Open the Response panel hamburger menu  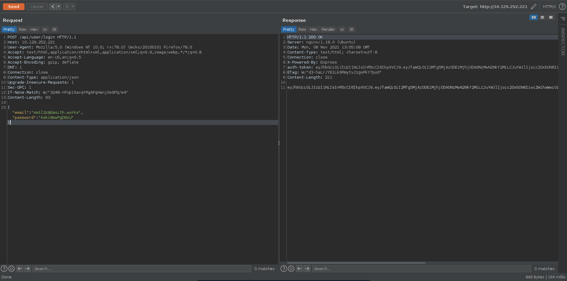[351, 30]
